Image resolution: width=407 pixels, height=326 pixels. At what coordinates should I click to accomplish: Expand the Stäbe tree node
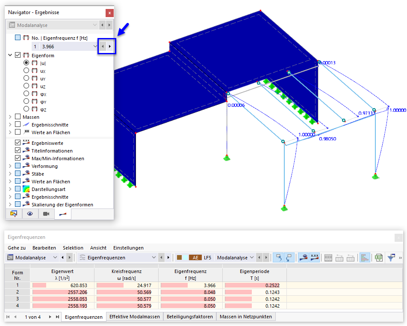[x=10, y=173]
